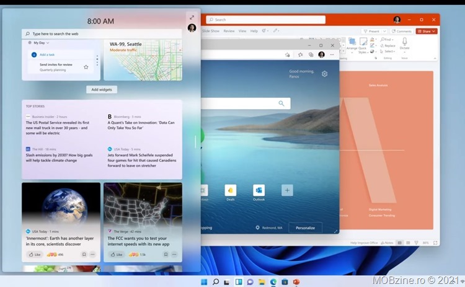Screen dimensions: 465x287
Task: Click the PowerPoint title bar Search box
Action: pos(266,20)
